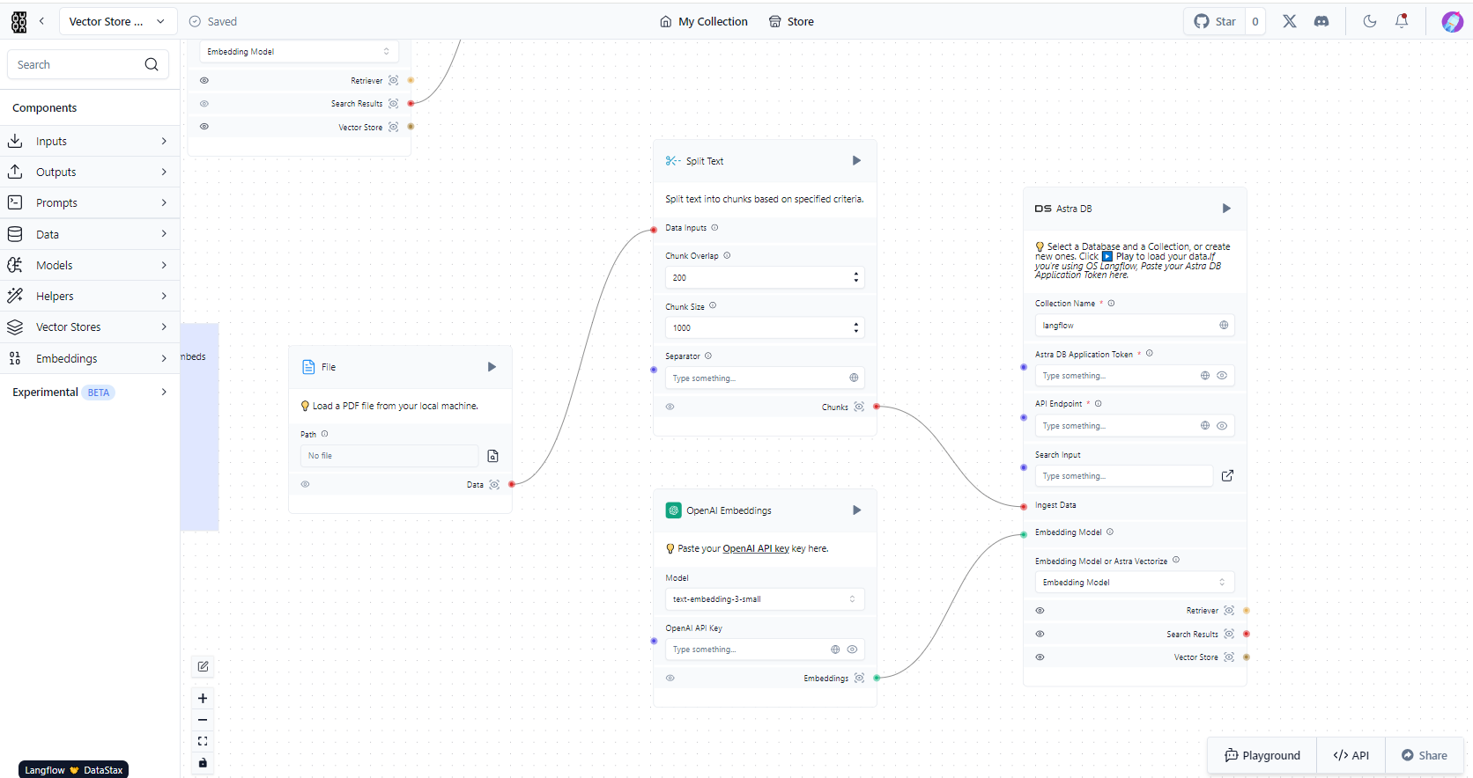Inspect Embeddings output icon
Image resolution: width=1473 pixels, height=778 pixels.
(x=859, y=678)
